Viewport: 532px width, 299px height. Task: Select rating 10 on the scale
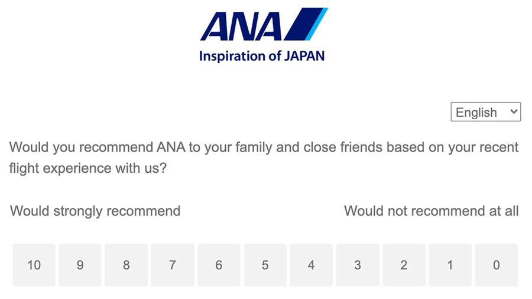(34, 265)
